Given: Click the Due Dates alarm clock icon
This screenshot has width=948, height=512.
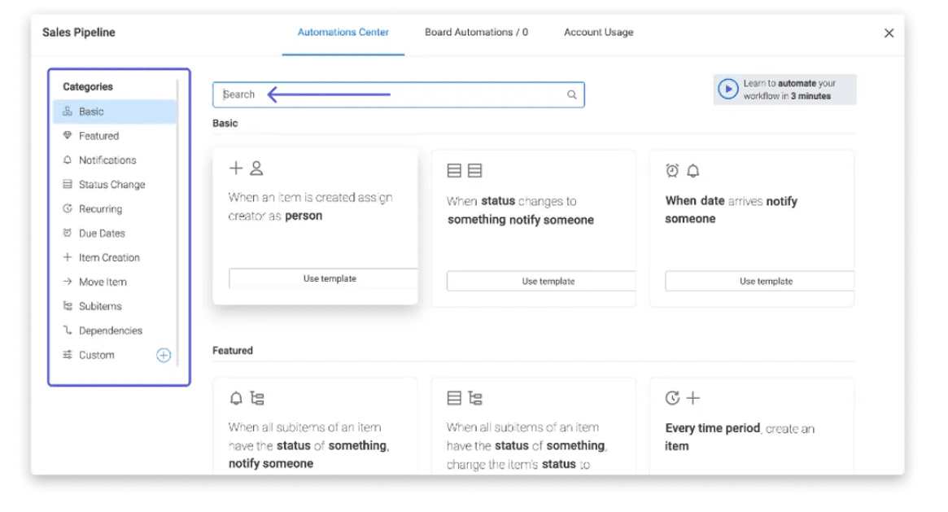Looking at the screenshot, I should [67, 233].
